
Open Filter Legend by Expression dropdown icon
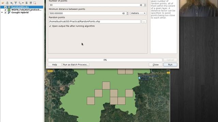pyautogui.click(x=21, y=3)
